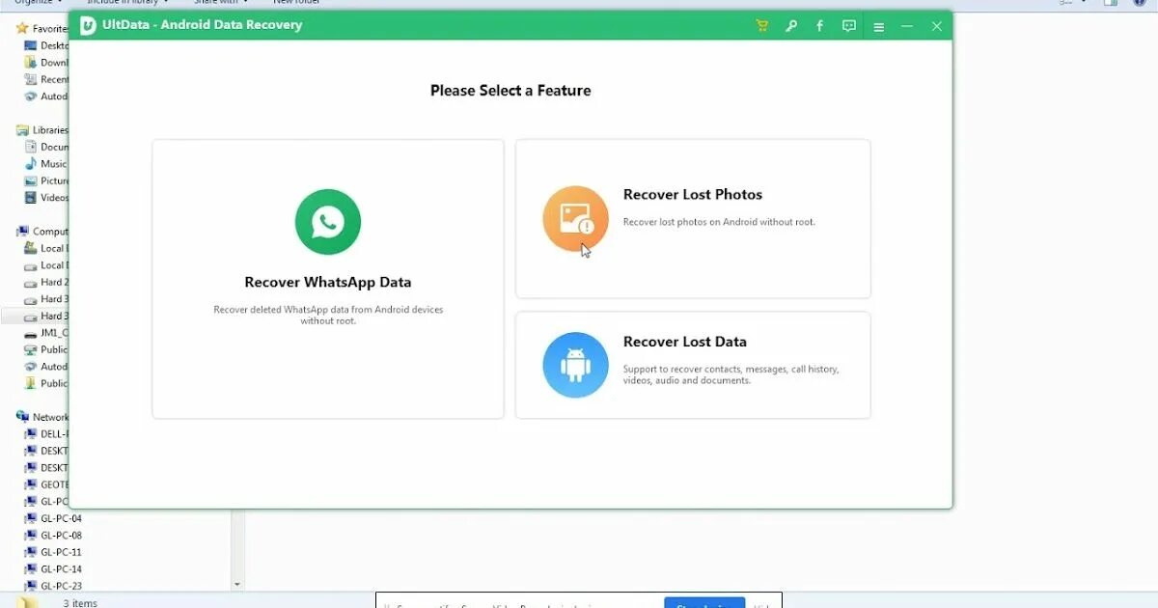The width and height of the screenshot is (1158, 608).
Task: Select Recover Lost Photos title
Action: pyautogui.click(x=693, y=194)
